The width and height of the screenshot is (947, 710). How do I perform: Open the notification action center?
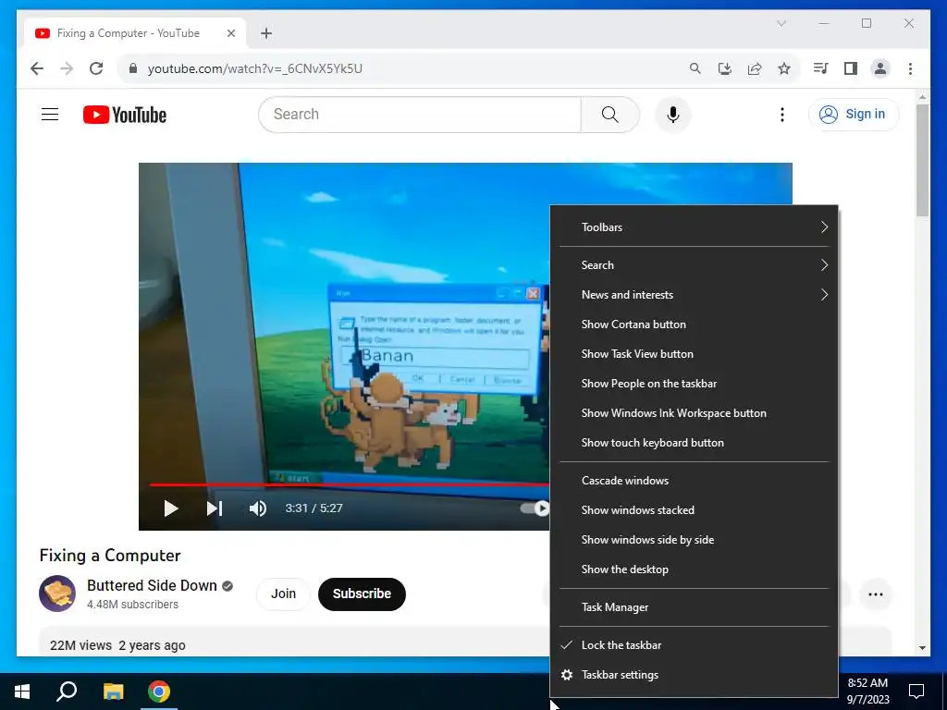pyautogui.click(x=916, y=692)
